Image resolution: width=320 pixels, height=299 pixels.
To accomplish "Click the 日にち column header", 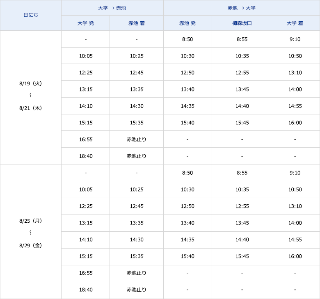I will [x=31, y=15].
